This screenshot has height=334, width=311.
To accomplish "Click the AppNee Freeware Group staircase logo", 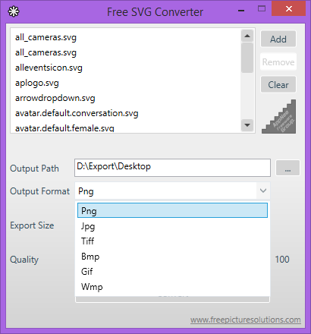I will (278, 116).
